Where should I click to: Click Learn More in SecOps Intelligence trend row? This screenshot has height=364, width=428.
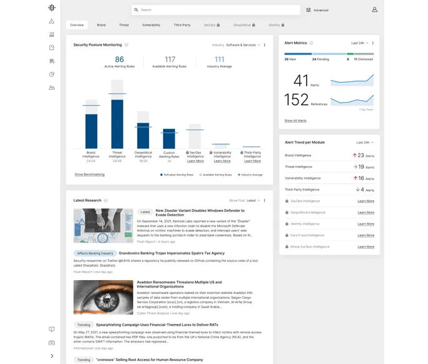click(x=366, y=201)
